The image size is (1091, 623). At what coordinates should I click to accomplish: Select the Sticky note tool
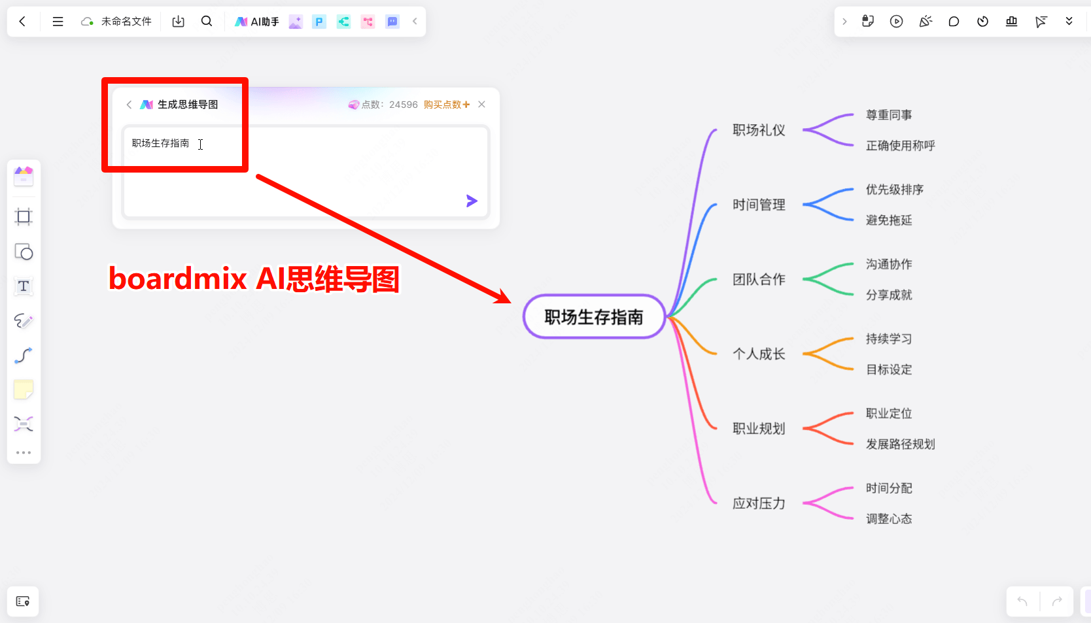coord(24,390)
